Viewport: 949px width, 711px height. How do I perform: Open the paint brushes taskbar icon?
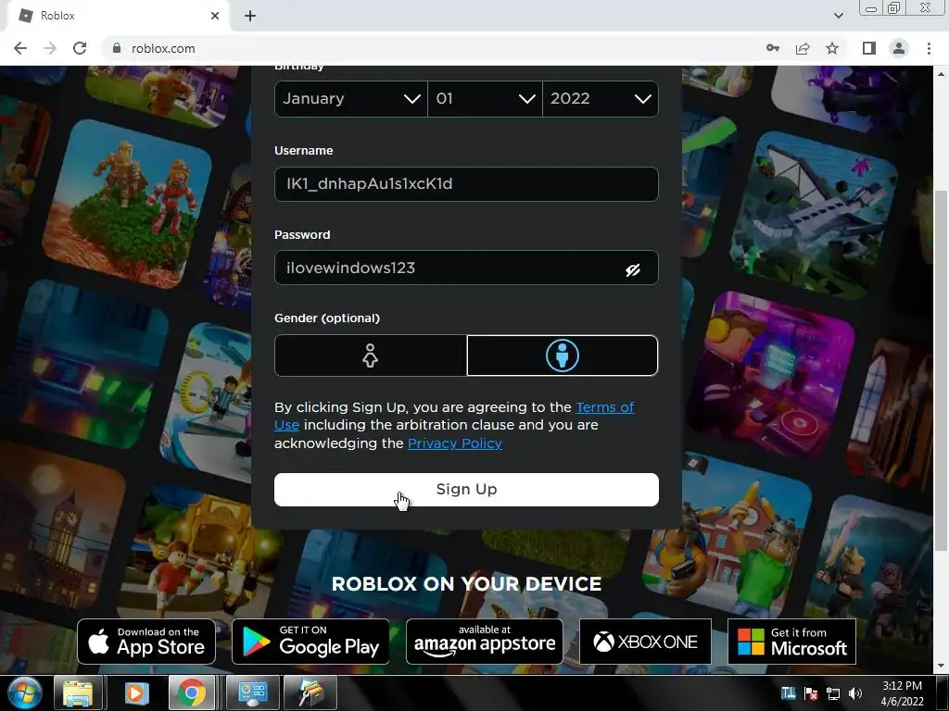309,693
